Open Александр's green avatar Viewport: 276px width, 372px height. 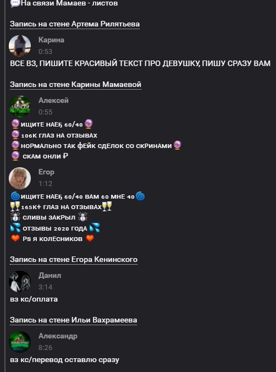click(20, 342)
